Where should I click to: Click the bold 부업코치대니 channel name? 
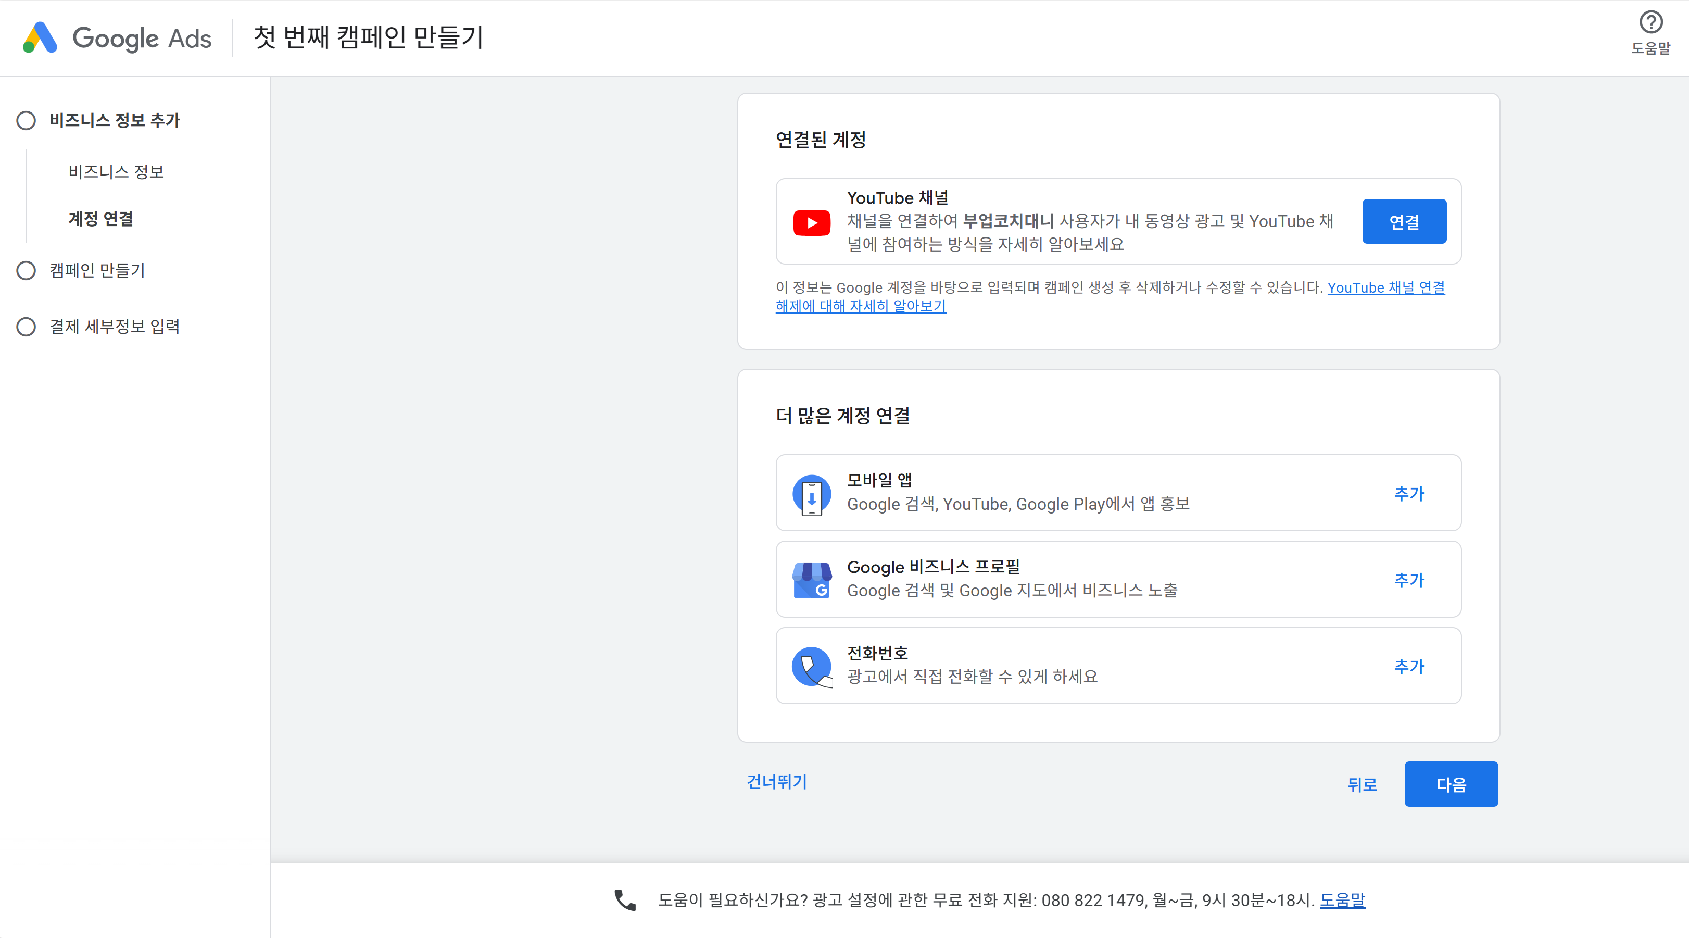(x=1009, y=221)
